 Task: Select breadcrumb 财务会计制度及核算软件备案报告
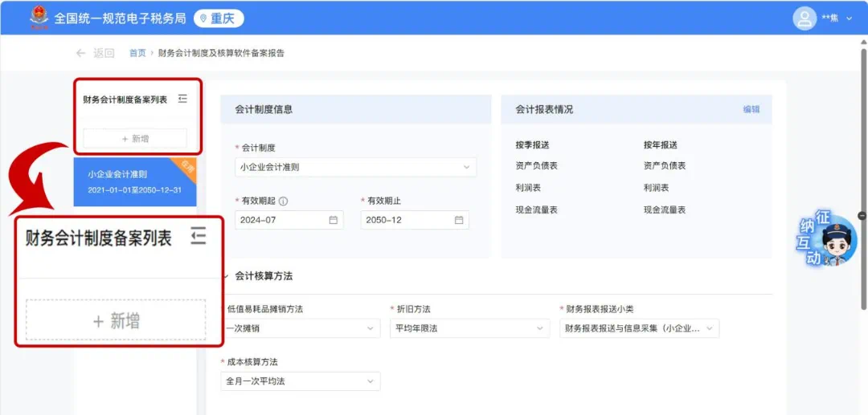[222, 53]
